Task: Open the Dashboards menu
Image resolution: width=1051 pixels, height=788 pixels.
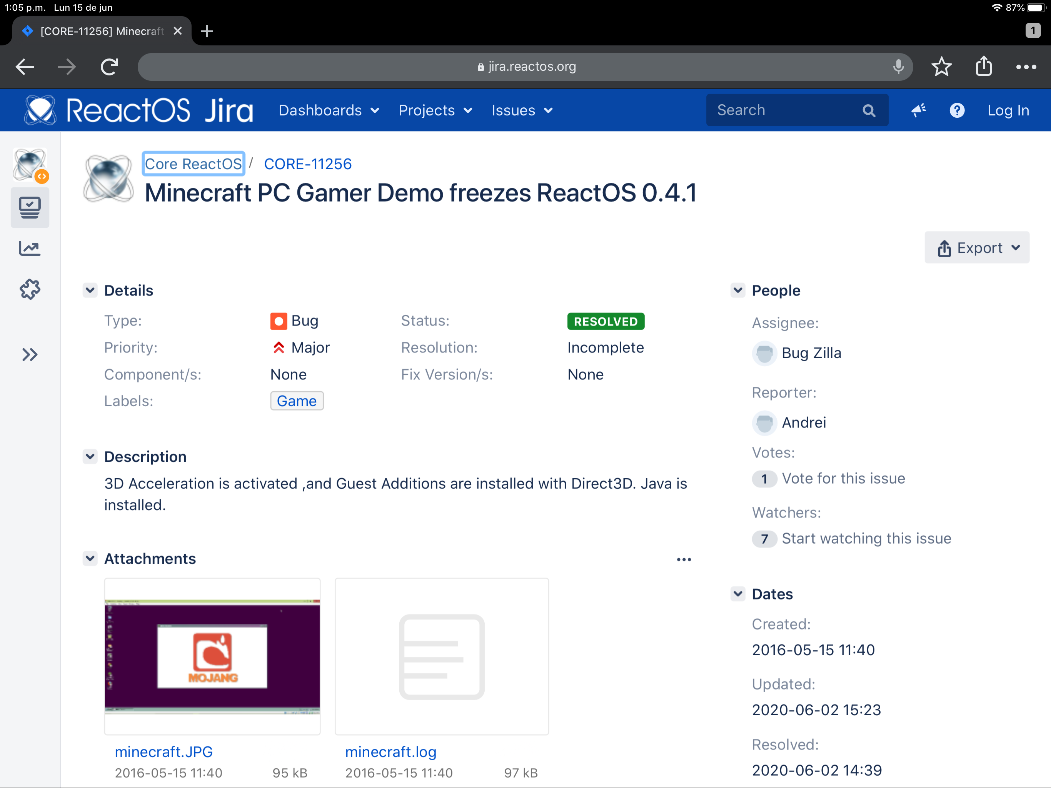Action: click(329, 110)
